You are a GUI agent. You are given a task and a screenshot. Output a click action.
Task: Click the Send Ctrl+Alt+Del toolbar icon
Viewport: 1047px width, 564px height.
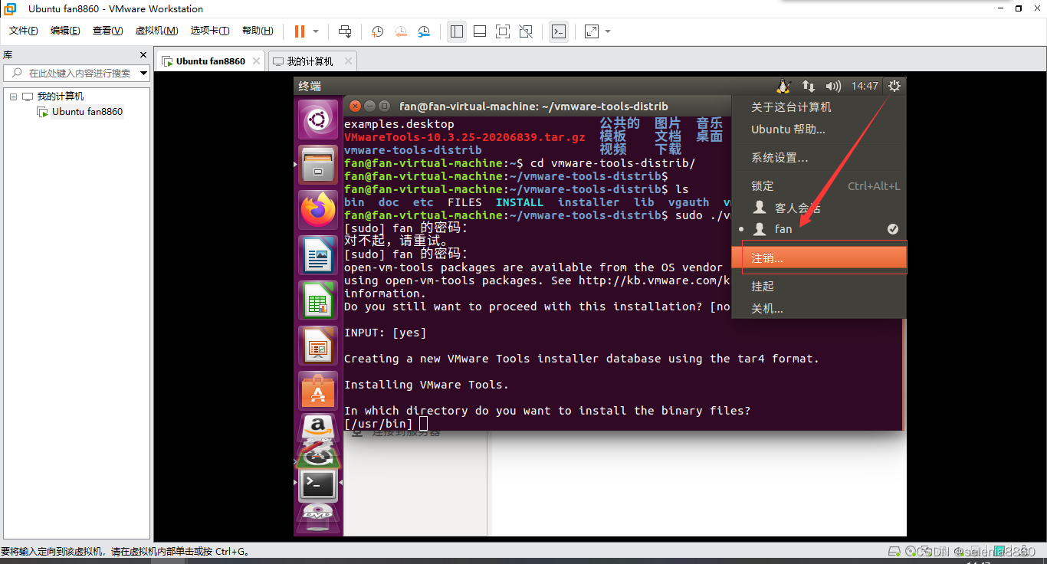(x=345, y=31)
